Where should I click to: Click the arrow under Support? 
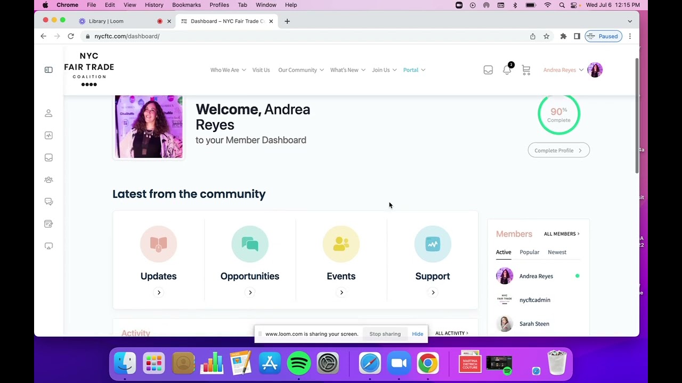click(433, 292)
